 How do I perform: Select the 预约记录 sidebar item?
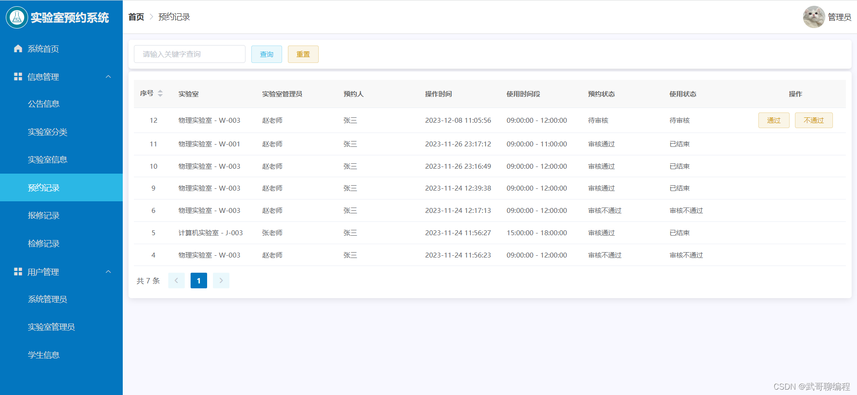pos(61,187)
